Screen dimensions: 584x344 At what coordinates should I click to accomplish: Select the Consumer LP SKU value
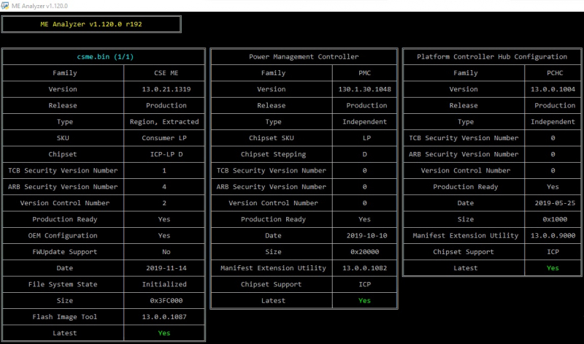164,138
